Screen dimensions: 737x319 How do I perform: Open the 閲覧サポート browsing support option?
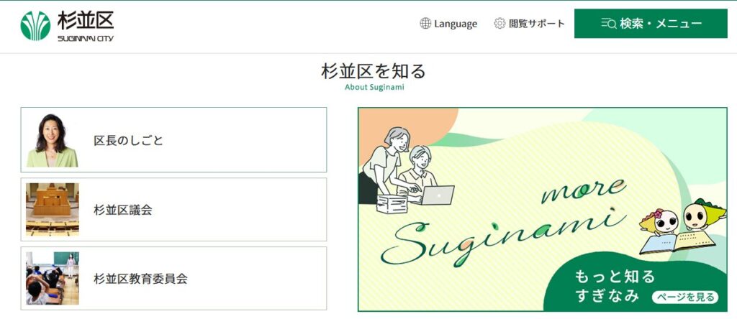529,24
